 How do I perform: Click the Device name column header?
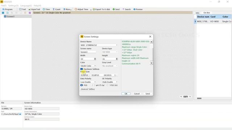click(x=203, y=17)
